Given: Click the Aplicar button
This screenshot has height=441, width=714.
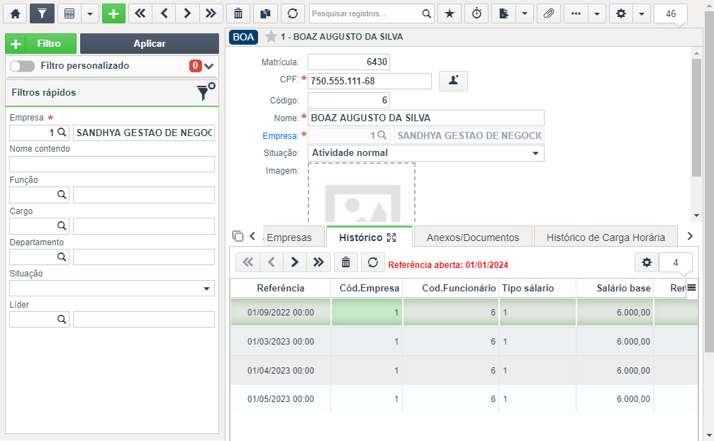Looking at the screenshot, I should tap(150, 44).
